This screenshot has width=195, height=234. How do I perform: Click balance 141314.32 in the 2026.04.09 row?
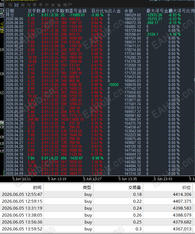click(133, 174)
